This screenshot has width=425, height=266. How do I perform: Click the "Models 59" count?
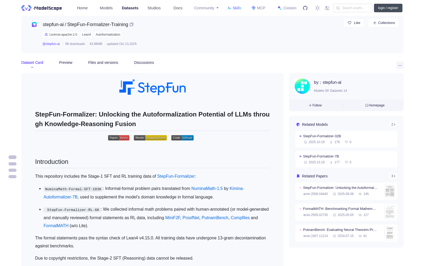321,91
